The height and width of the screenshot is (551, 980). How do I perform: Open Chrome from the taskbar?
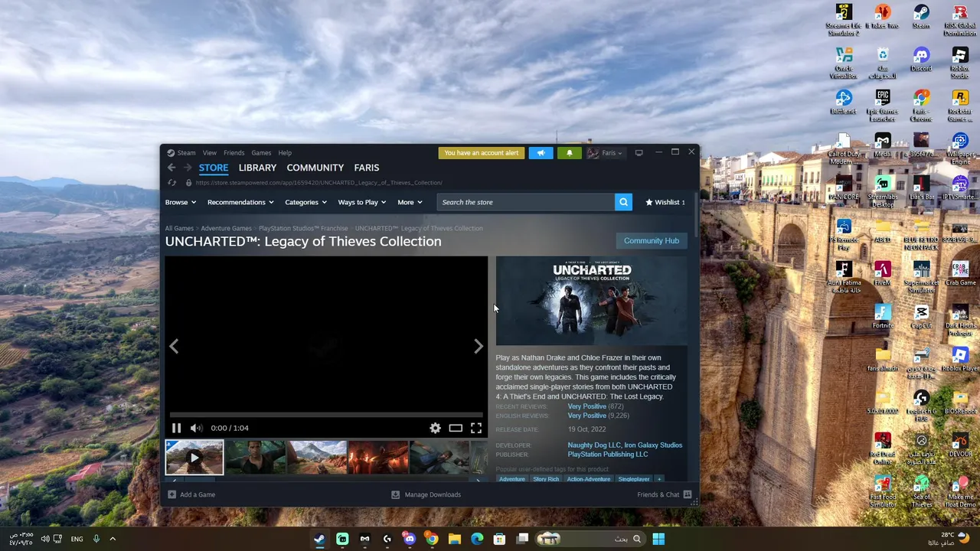click(432, 539)
